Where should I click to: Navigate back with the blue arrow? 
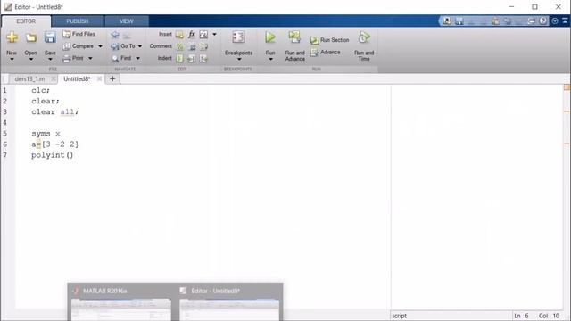(x=115, y=35)
